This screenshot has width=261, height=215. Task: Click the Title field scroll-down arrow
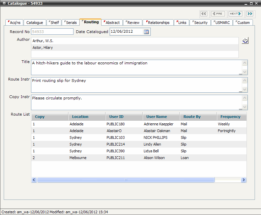click(245, 72)
